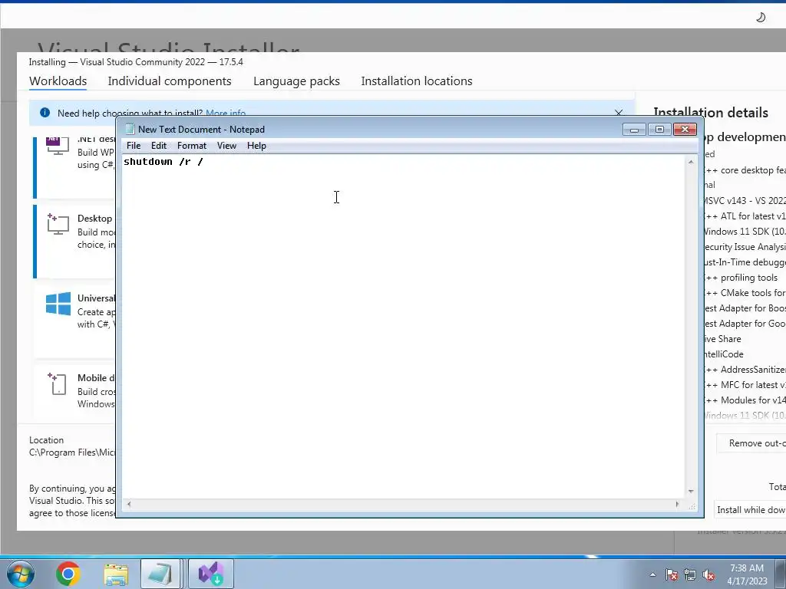The width and height of the screenshot is (786, 589).
Task: Select the C++ ATL for latest entry
Action: click(x=745, y=216)
